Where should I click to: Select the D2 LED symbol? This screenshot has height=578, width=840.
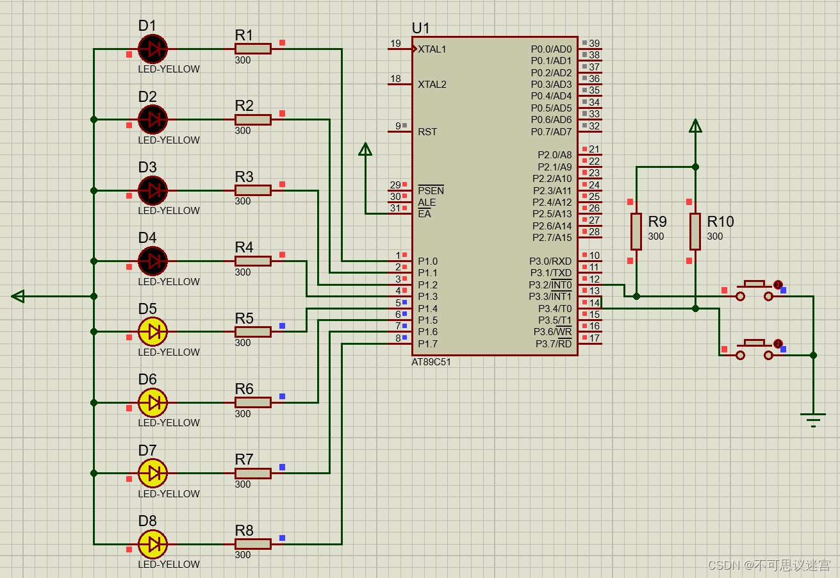click(x=153, y=119)
